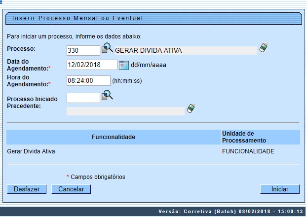Click the Processo Iniciado Precedente label
306x217 pixels.
point(32,103)
